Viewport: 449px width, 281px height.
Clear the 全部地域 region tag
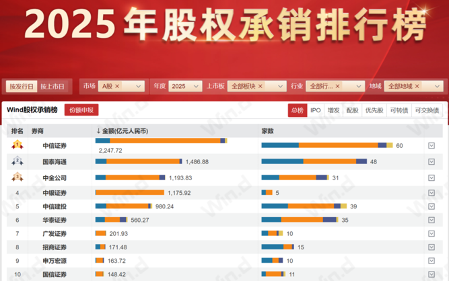click(417, 86)
